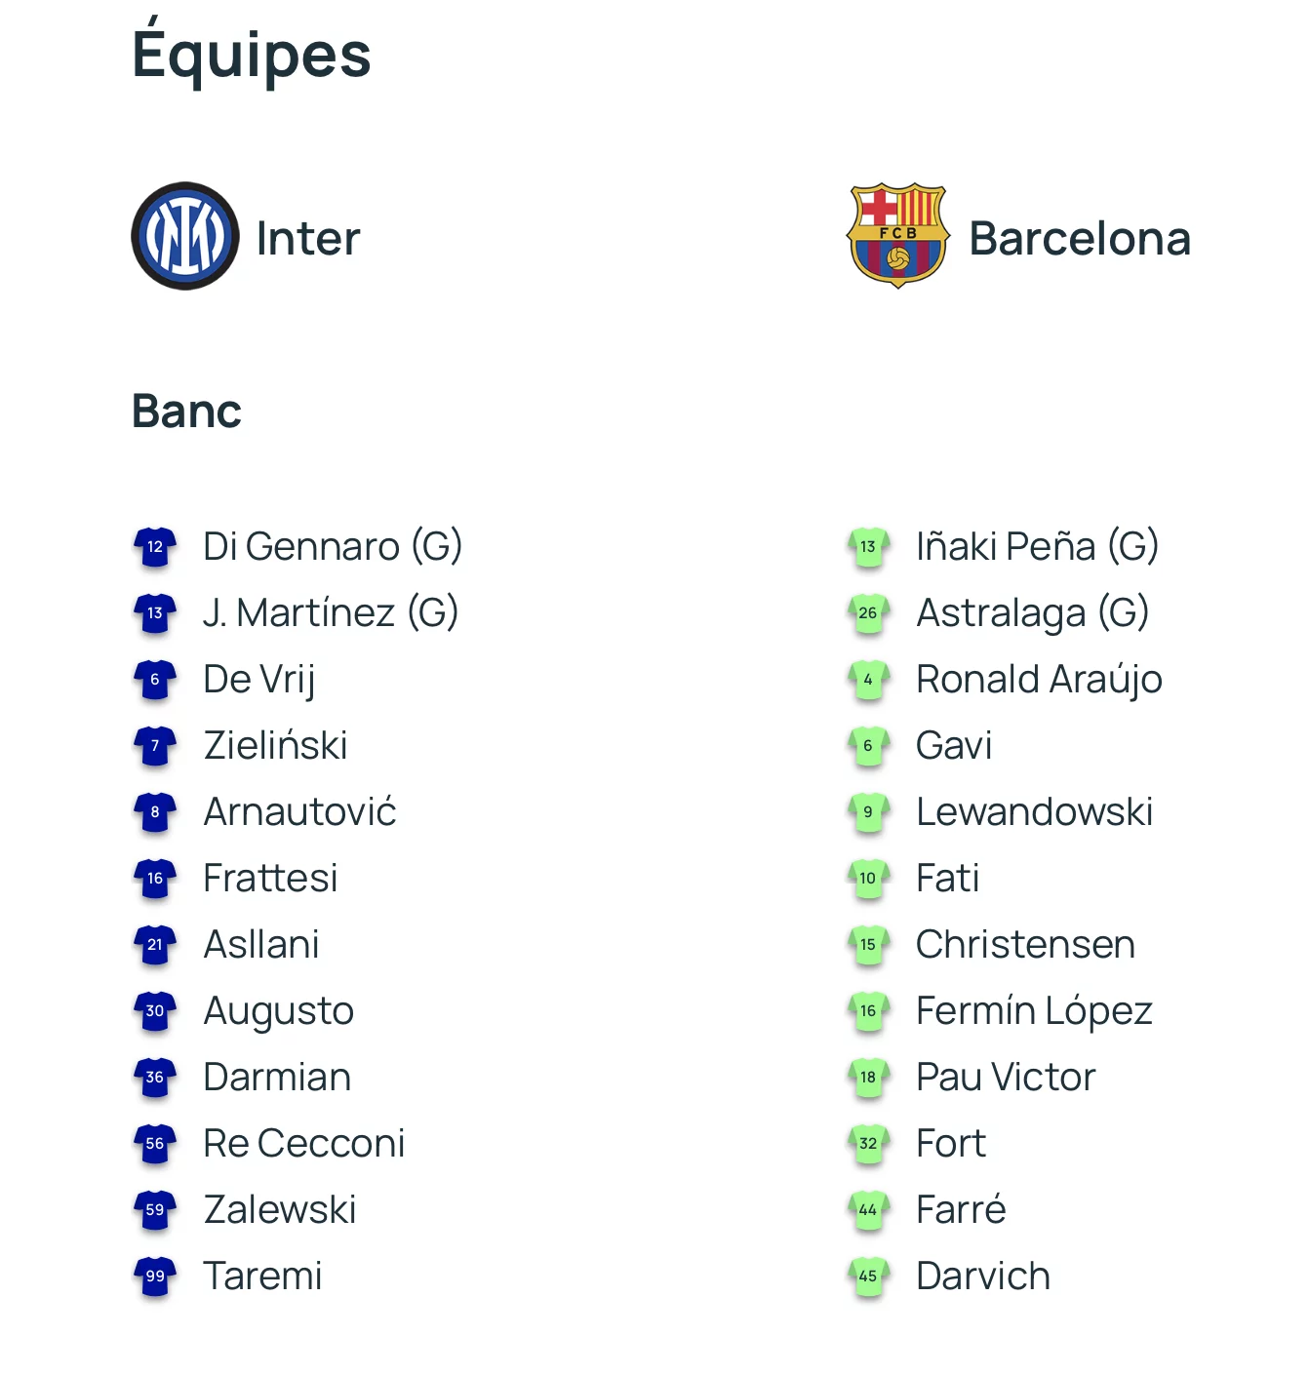Select the number 99 Taremi jersey icon
Viewport: 1309px width, 1375px height.
coord(155,1277)
